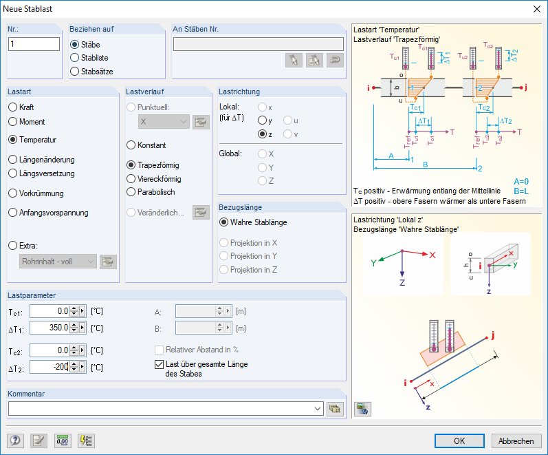Open the units and decimals 0.00 icon
Image resolution: width=548 pixels, height=455 pixels.
(63, 441)
